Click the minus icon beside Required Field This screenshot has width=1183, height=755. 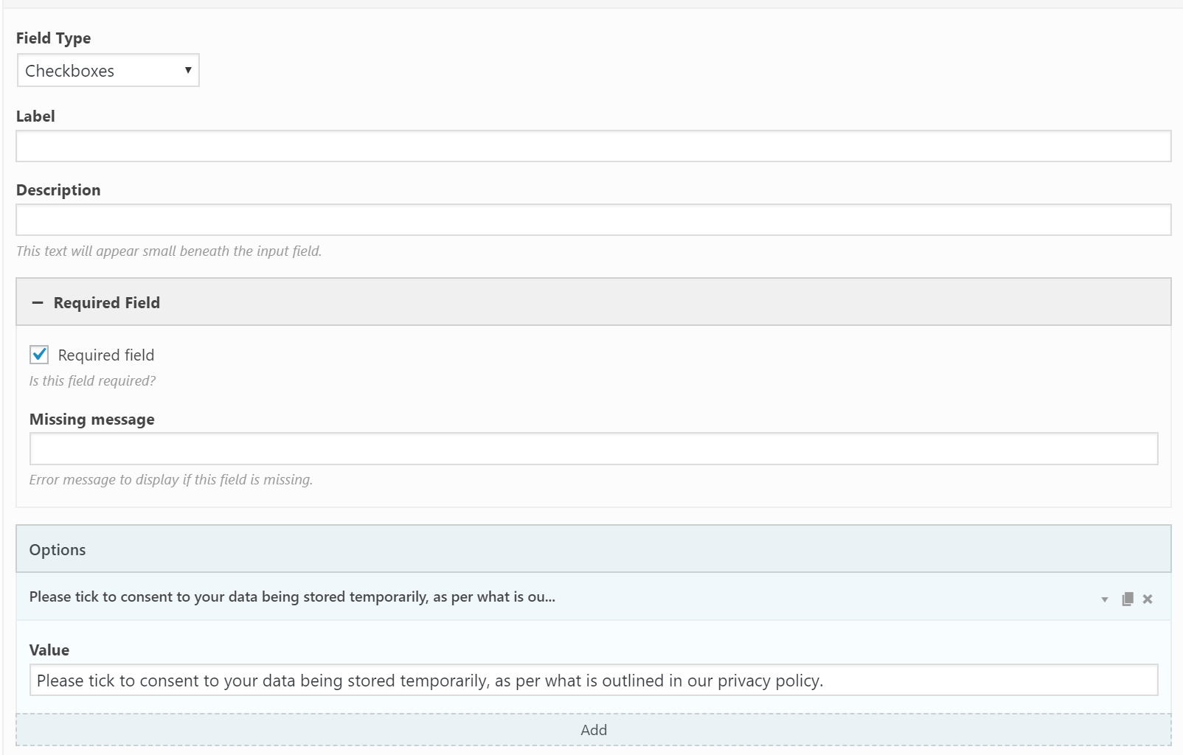coord(38,303)
